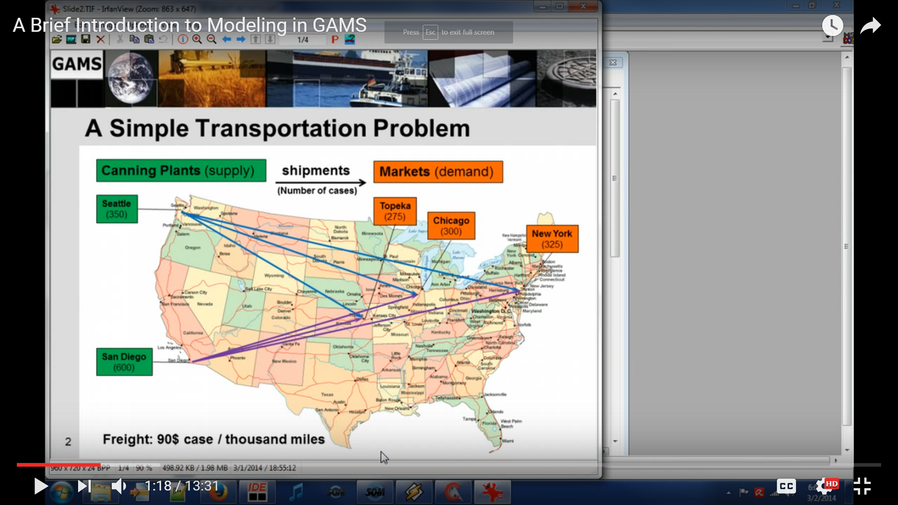This screenshot has width=898, height=505.
Task: Toggle closed captions with CC button
Action: [786, 486]
